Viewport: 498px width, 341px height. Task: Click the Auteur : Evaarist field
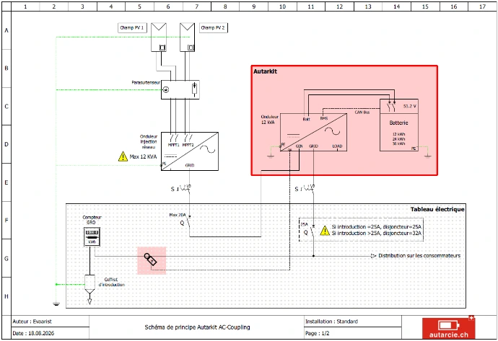point(32,322)
